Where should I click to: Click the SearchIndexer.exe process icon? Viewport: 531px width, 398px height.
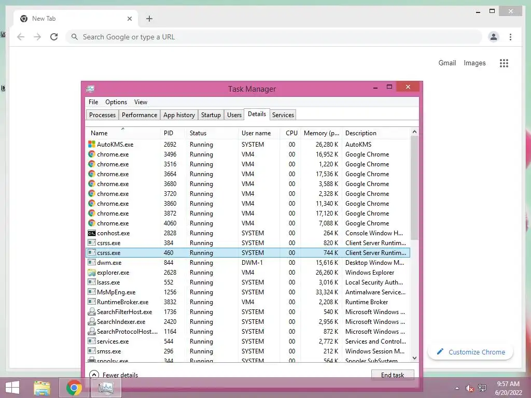click(91, 321)
